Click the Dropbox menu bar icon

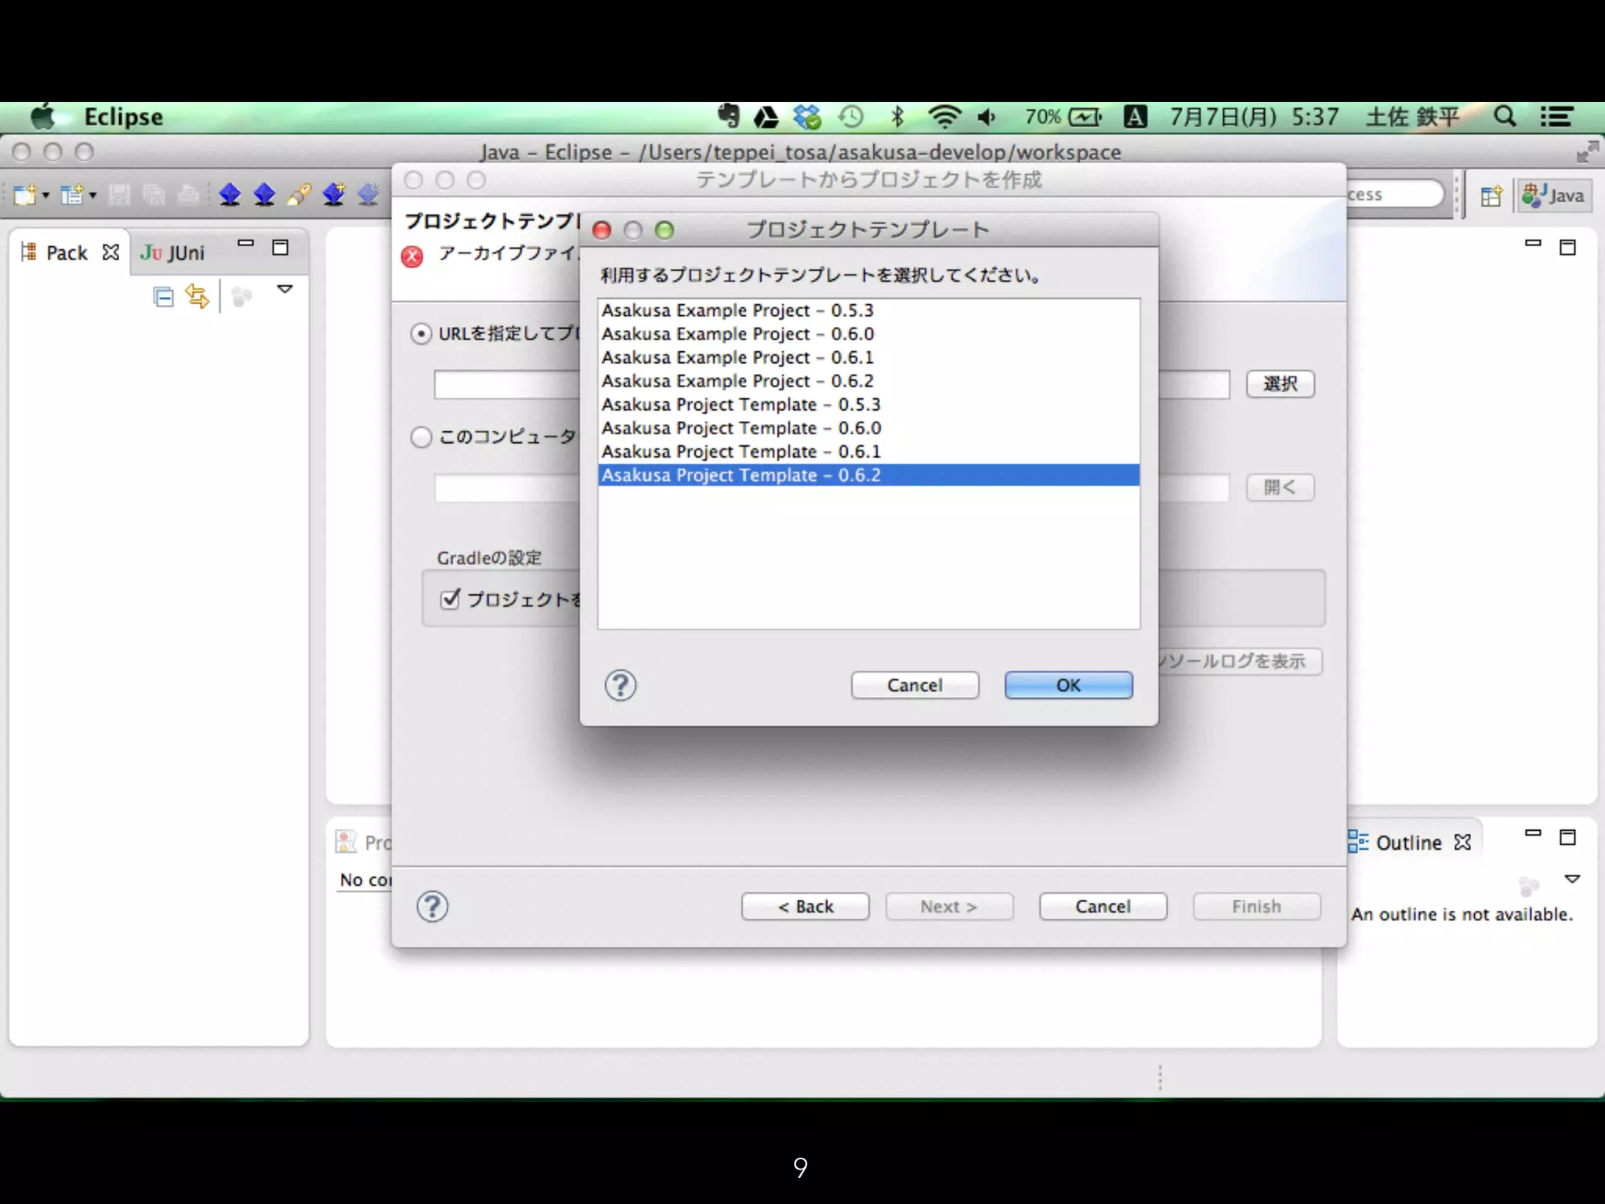click(x=806, y=117)
